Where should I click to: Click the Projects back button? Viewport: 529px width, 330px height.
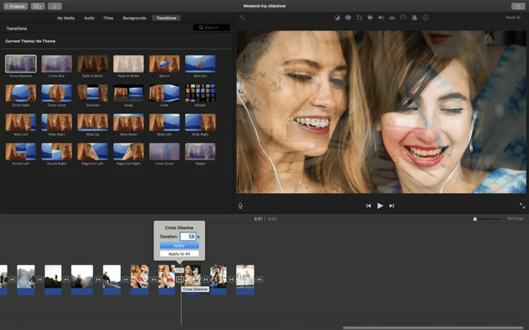pos(16,6)
